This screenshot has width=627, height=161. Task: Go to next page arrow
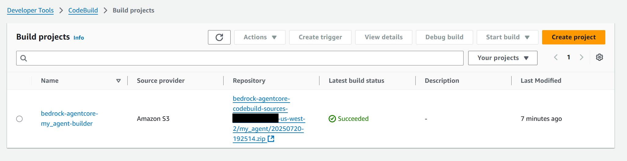click(x=581, y=57)
